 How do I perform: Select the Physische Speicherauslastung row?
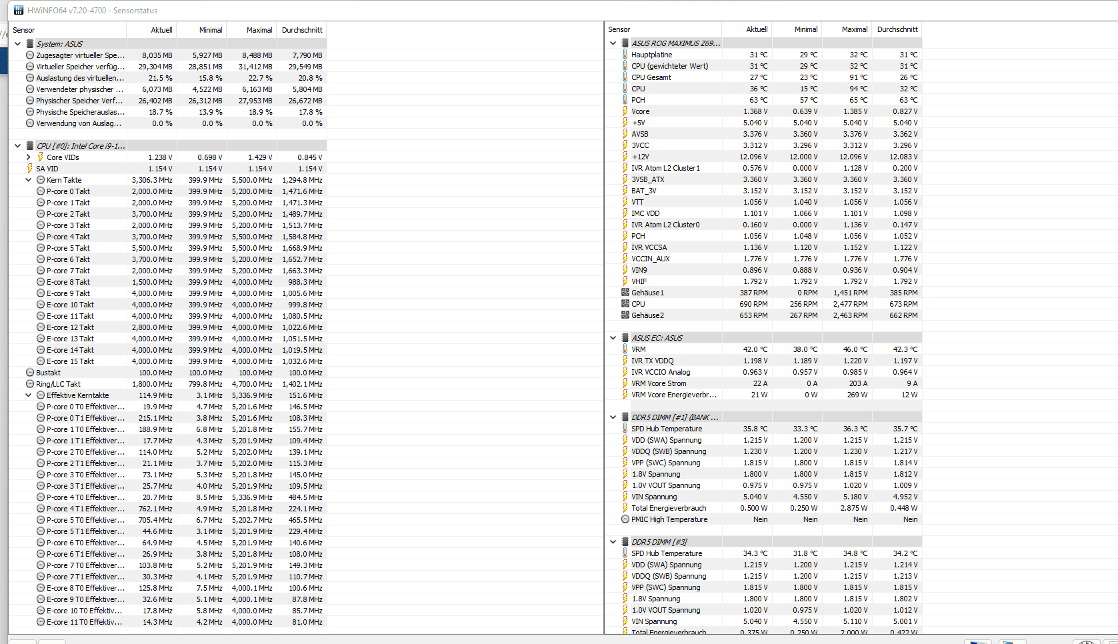pos(168,112)
